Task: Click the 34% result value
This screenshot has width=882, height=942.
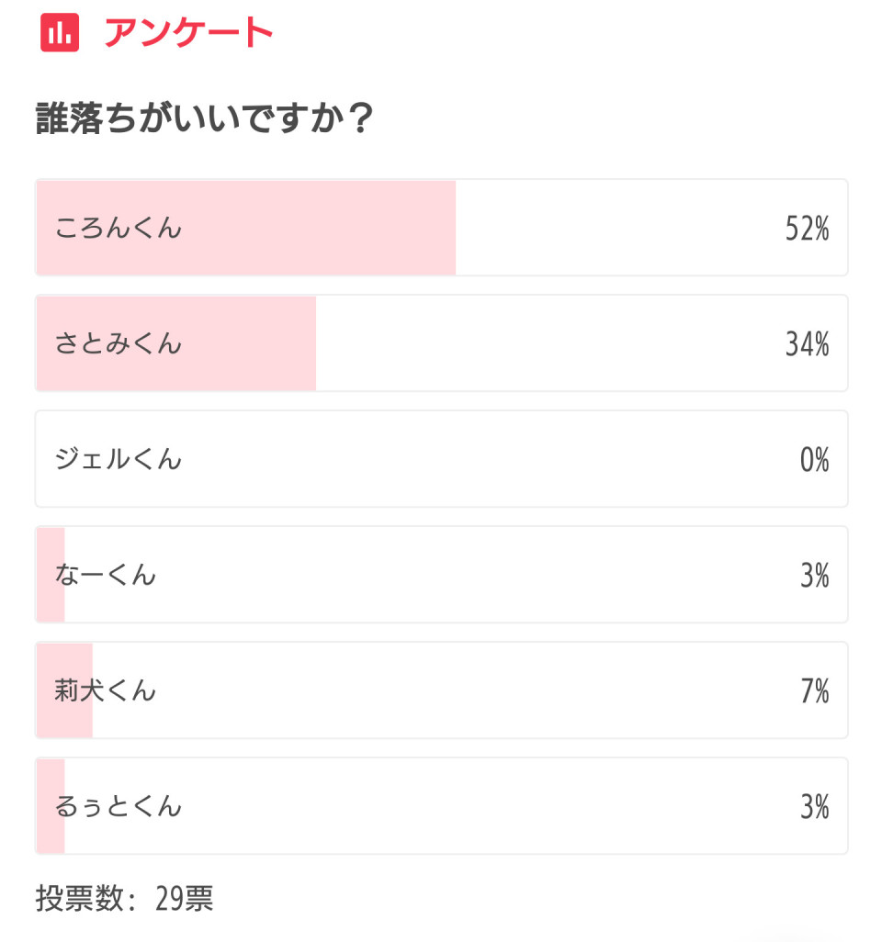Action: [807, 343]
